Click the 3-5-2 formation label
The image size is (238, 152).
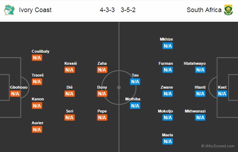point(128,10)
